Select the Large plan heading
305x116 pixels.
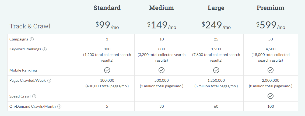pos(216,8)
